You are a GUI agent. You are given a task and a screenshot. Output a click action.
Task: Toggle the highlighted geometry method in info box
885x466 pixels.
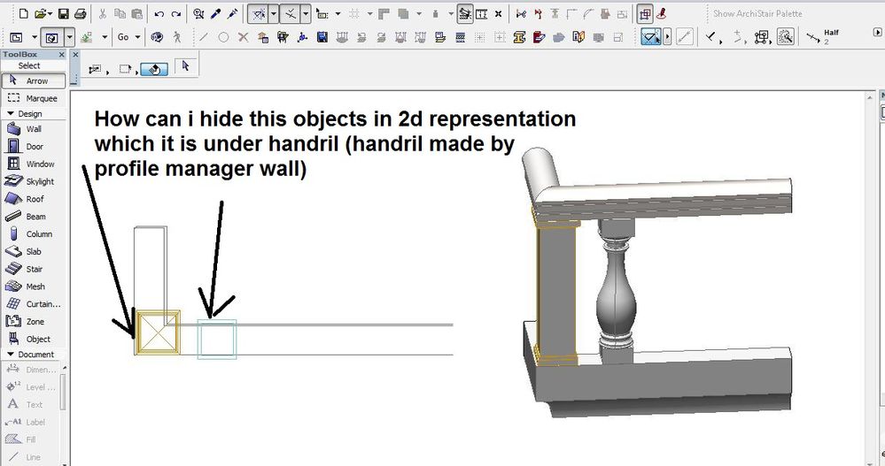point(153,69)
